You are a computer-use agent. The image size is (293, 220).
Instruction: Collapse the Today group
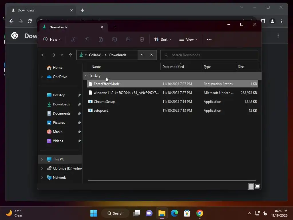coord(86,76)
